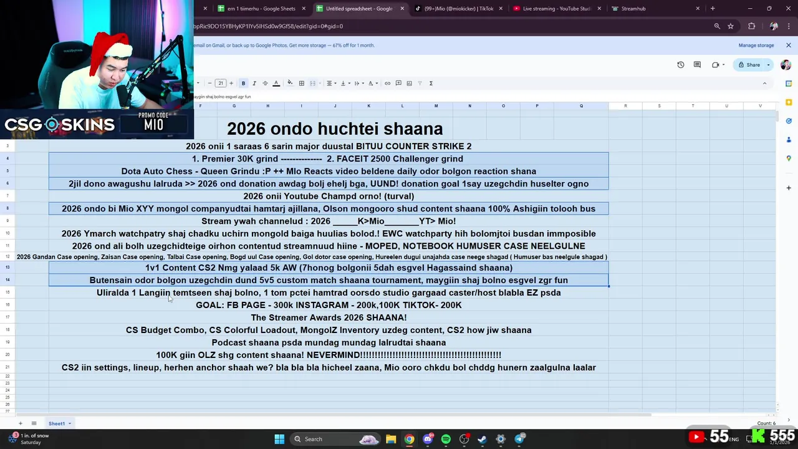Click the browser zoom magnifier icon
798x449 pixels.
717,26
